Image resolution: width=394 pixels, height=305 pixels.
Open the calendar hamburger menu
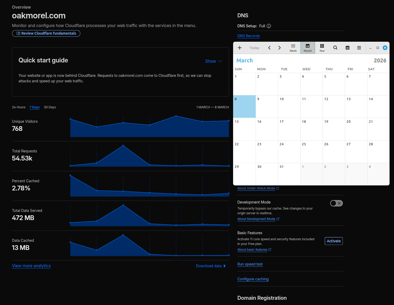click(x=359, y=48)
